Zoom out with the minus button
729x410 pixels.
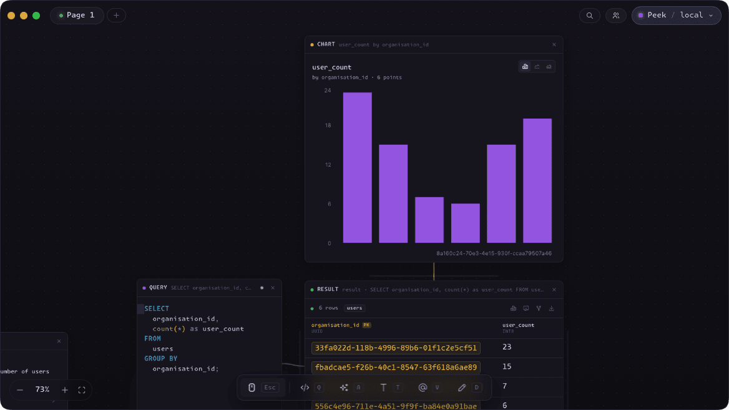click(x=20, y=390)
